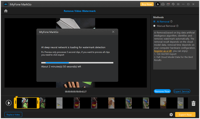The width and height of the screenshot is (200, 119).
Task: Open the Discord community icon
Action: pyautogui.click(x=163, y=4)
